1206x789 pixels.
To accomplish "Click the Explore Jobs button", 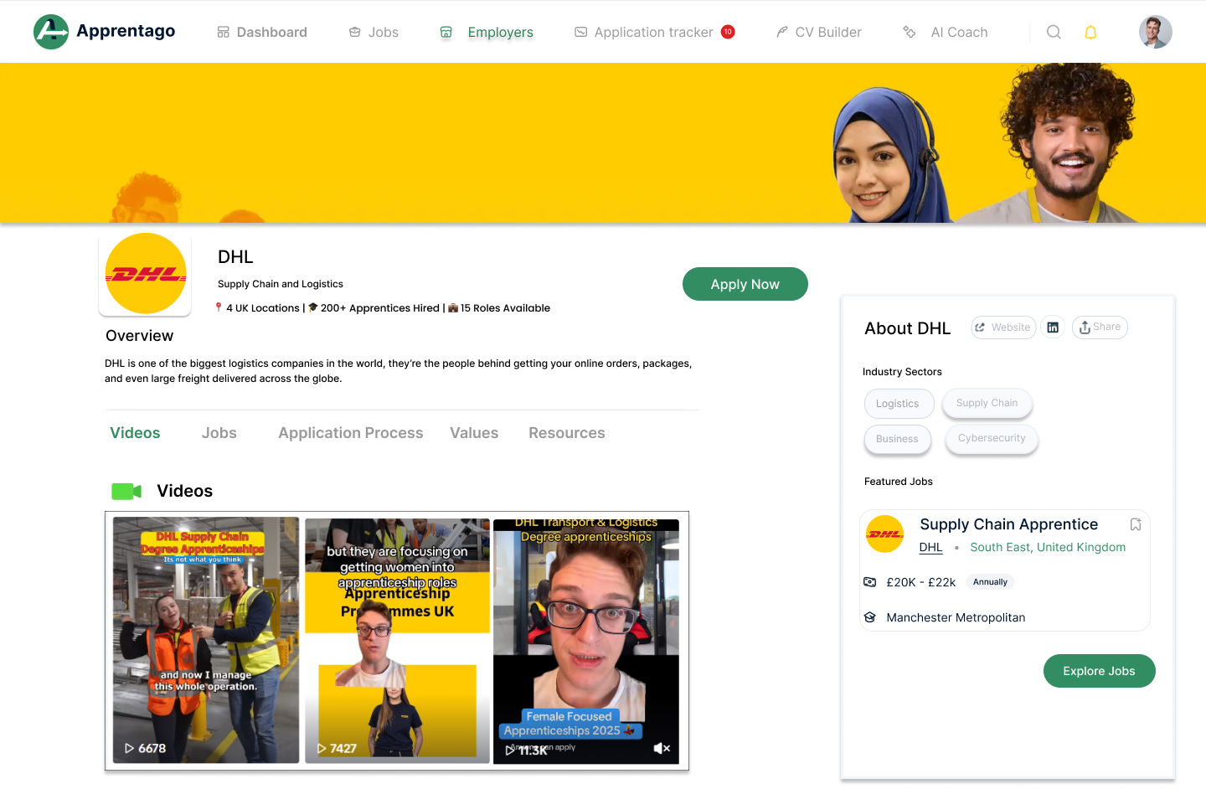I will pos(1099,671).
